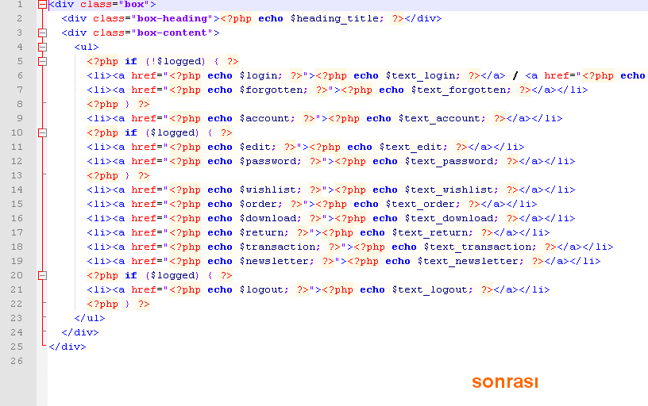Collapse the box-content div fold on line 3

(42, 33)
